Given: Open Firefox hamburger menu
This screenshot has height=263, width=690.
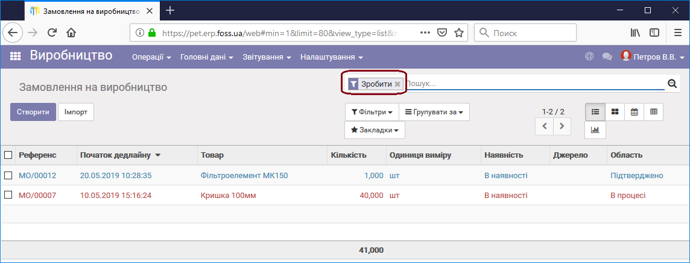Looking at the screenshot, I should coord(678,32).
